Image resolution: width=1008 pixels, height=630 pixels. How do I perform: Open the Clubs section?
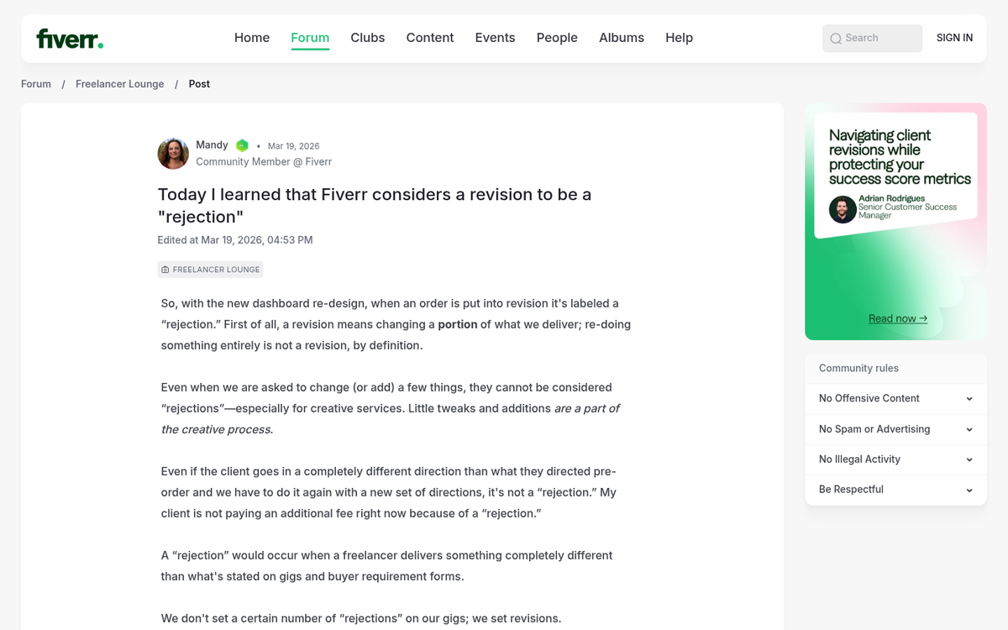[367, 38]
